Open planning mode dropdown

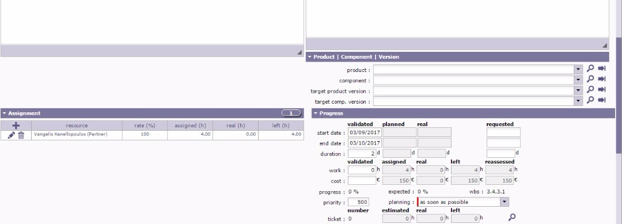(504, 202)
